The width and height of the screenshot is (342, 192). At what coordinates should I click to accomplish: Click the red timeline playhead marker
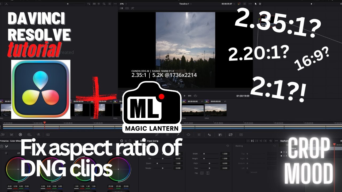[x=45, y=123]
